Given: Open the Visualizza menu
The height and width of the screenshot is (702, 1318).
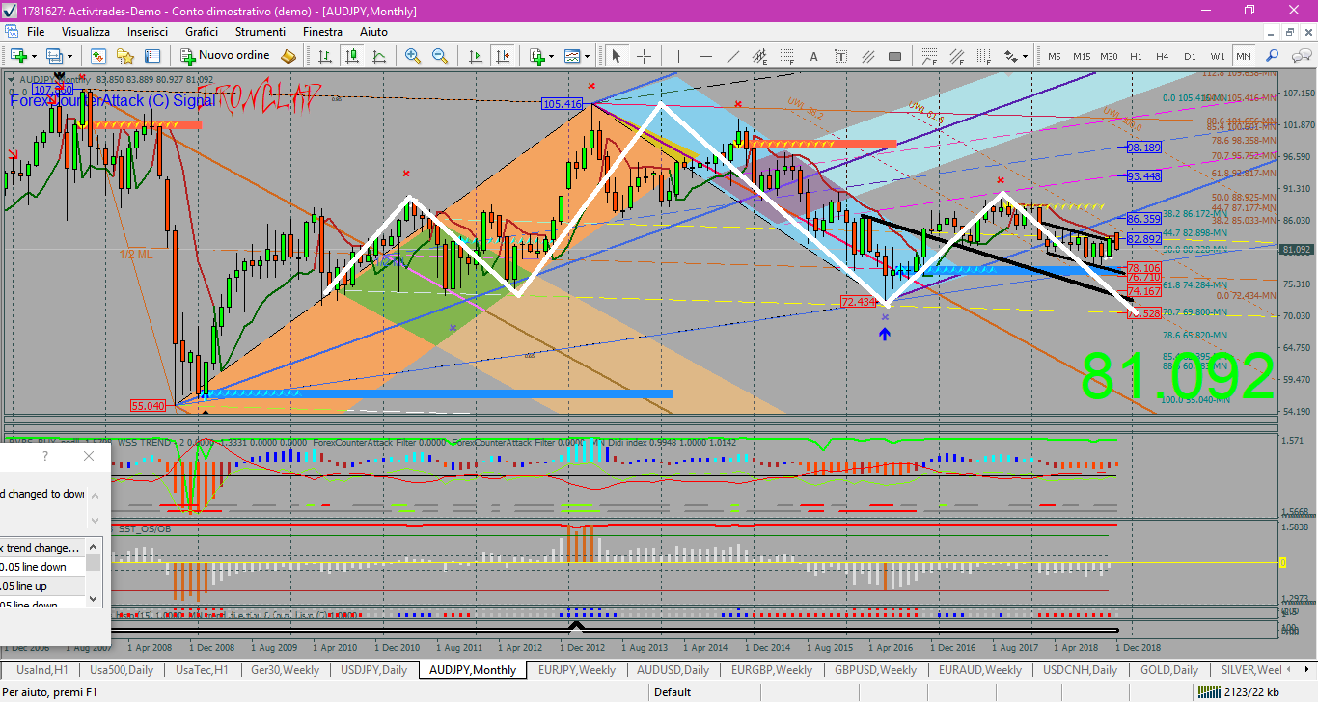Looking at the screenshot, I should [86, 32].
